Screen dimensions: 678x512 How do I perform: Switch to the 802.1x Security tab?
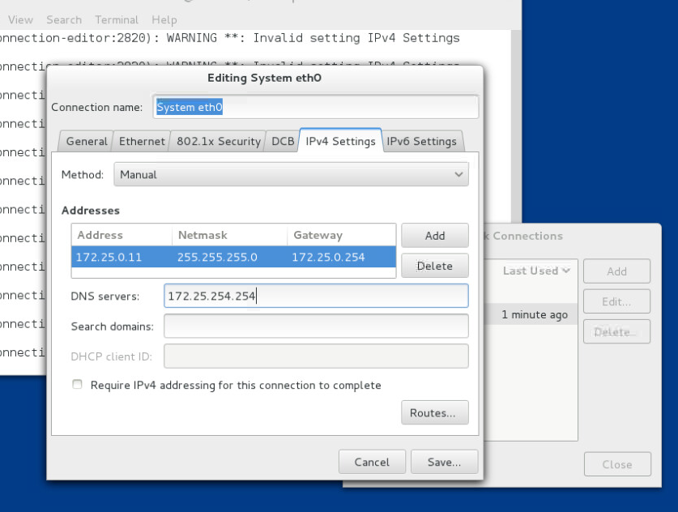(219, 142)
